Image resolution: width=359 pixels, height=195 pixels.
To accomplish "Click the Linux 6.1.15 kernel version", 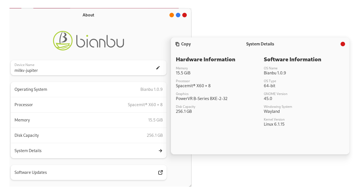I will [274, 124].
